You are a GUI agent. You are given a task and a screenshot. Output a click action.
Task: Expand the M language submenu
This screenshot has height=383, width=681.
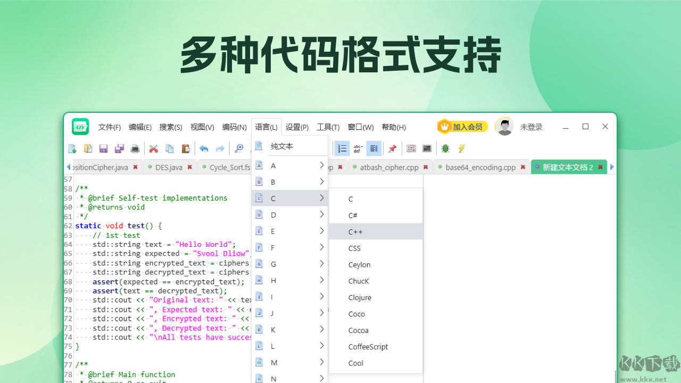289,362
